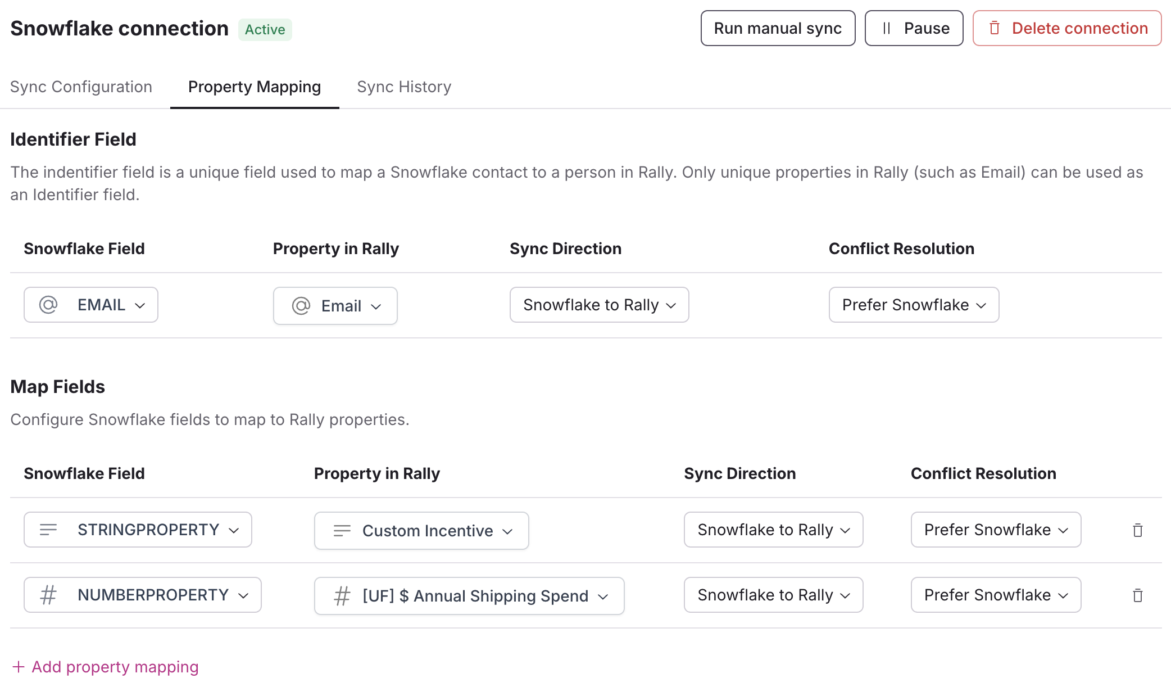The height and width of the screenshot is (696, 1171).
Task: Click the pause bars icon in Pause button
Action: click(887, 28)
